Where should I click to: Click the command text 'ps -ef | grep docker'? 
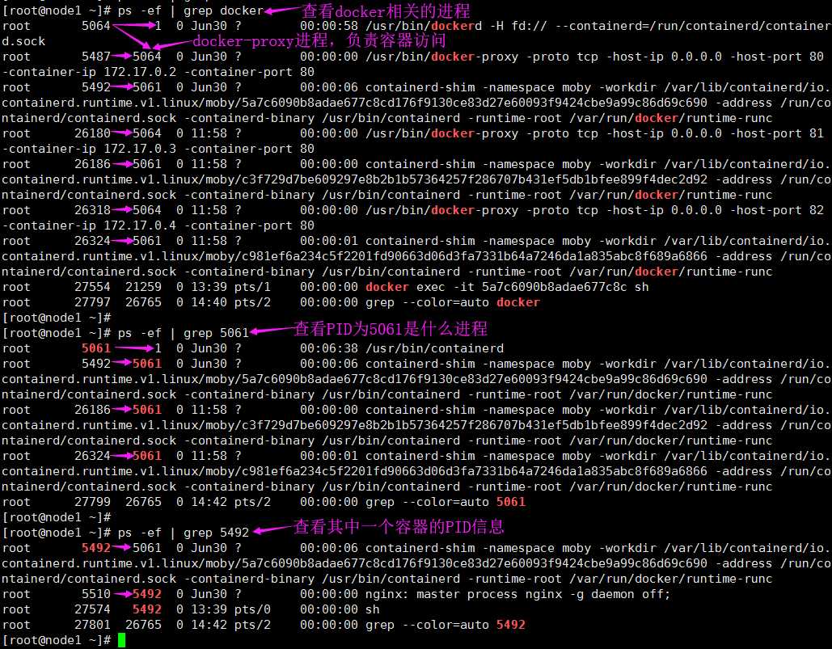(x=191, y=11)
